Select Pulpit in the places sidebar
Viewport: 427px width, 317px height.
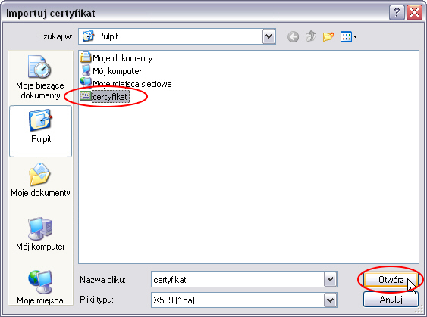pos(40,131)
